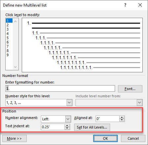The width and height of the screenshot is (148, 145).
Task: Select level 2 in the level list
Action: pos(9,25)
